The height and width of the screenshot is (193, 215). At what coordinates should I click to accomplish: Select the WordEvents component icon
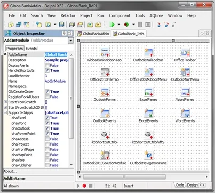pos(185,114)
